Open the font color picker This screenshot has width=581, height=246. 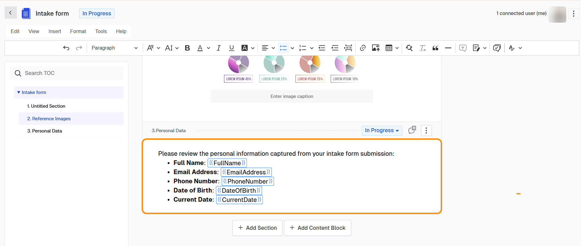tap(200, 48)
